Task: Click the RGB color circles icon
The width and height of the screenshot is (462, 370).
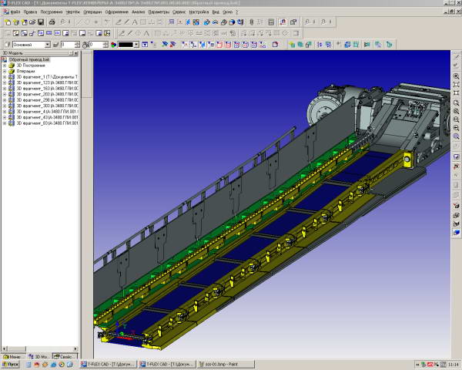Action: (x=114, y=45)
